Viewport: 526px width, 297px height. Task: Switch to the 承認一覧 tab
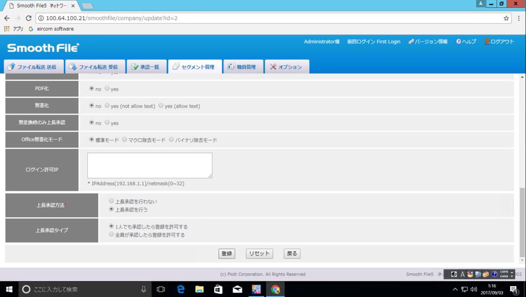(146, 67)
